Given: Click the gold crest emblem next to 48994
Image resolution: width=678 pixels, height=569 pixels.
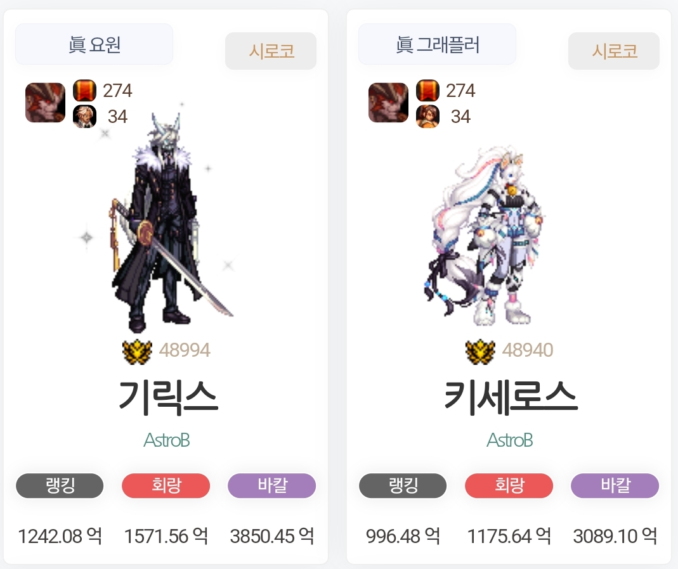Looking at the screenshot, I should point(137,352).
